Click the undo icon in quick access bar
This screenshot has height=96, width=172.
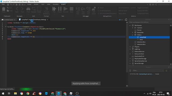tap(11, 5)
